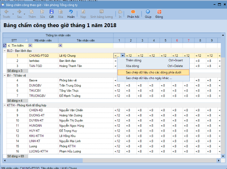This screenshot has height=169, width=227.
Task: Open the Sau dropdown arrow
Action: [24, 14]
